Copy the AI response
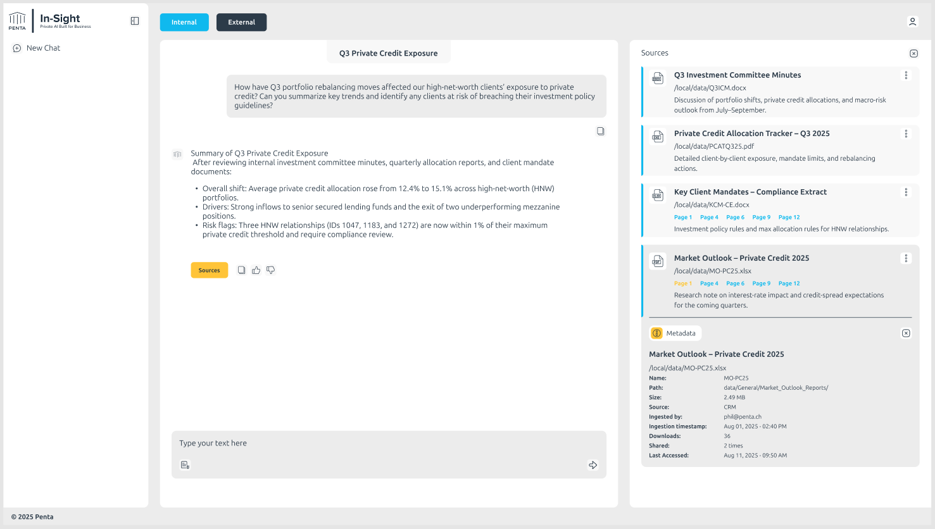Screen dimensions: 935x529 tap(241, 270)
